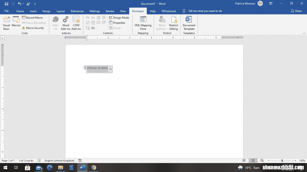Click the zoom slider handle
Viewport: 307px width, 172px height.
(x=282, y=160)
